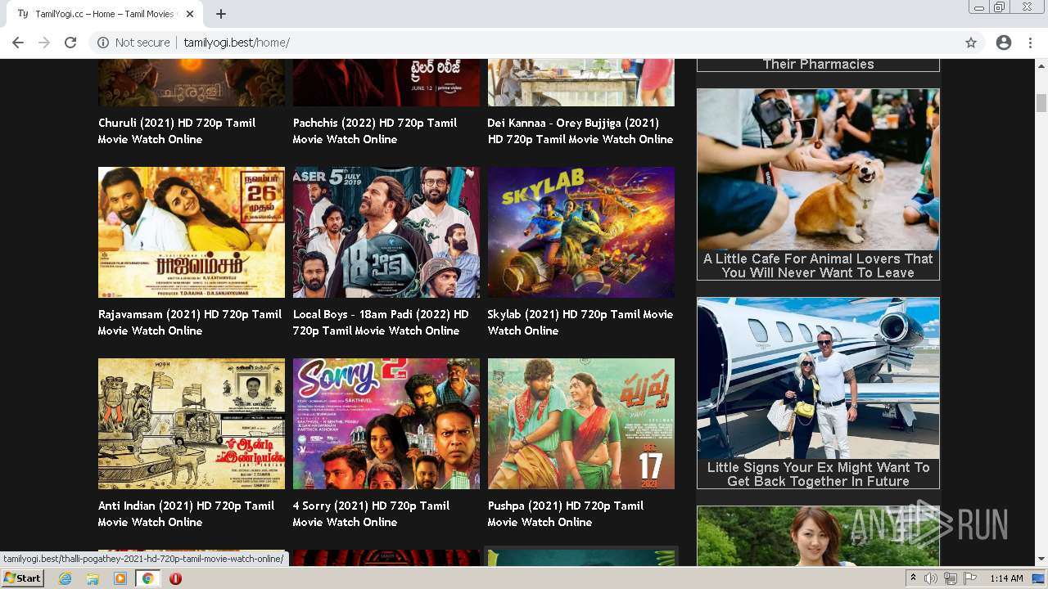Click the Pachchis poster image
1048x589 pixels.
coord(386,83)
